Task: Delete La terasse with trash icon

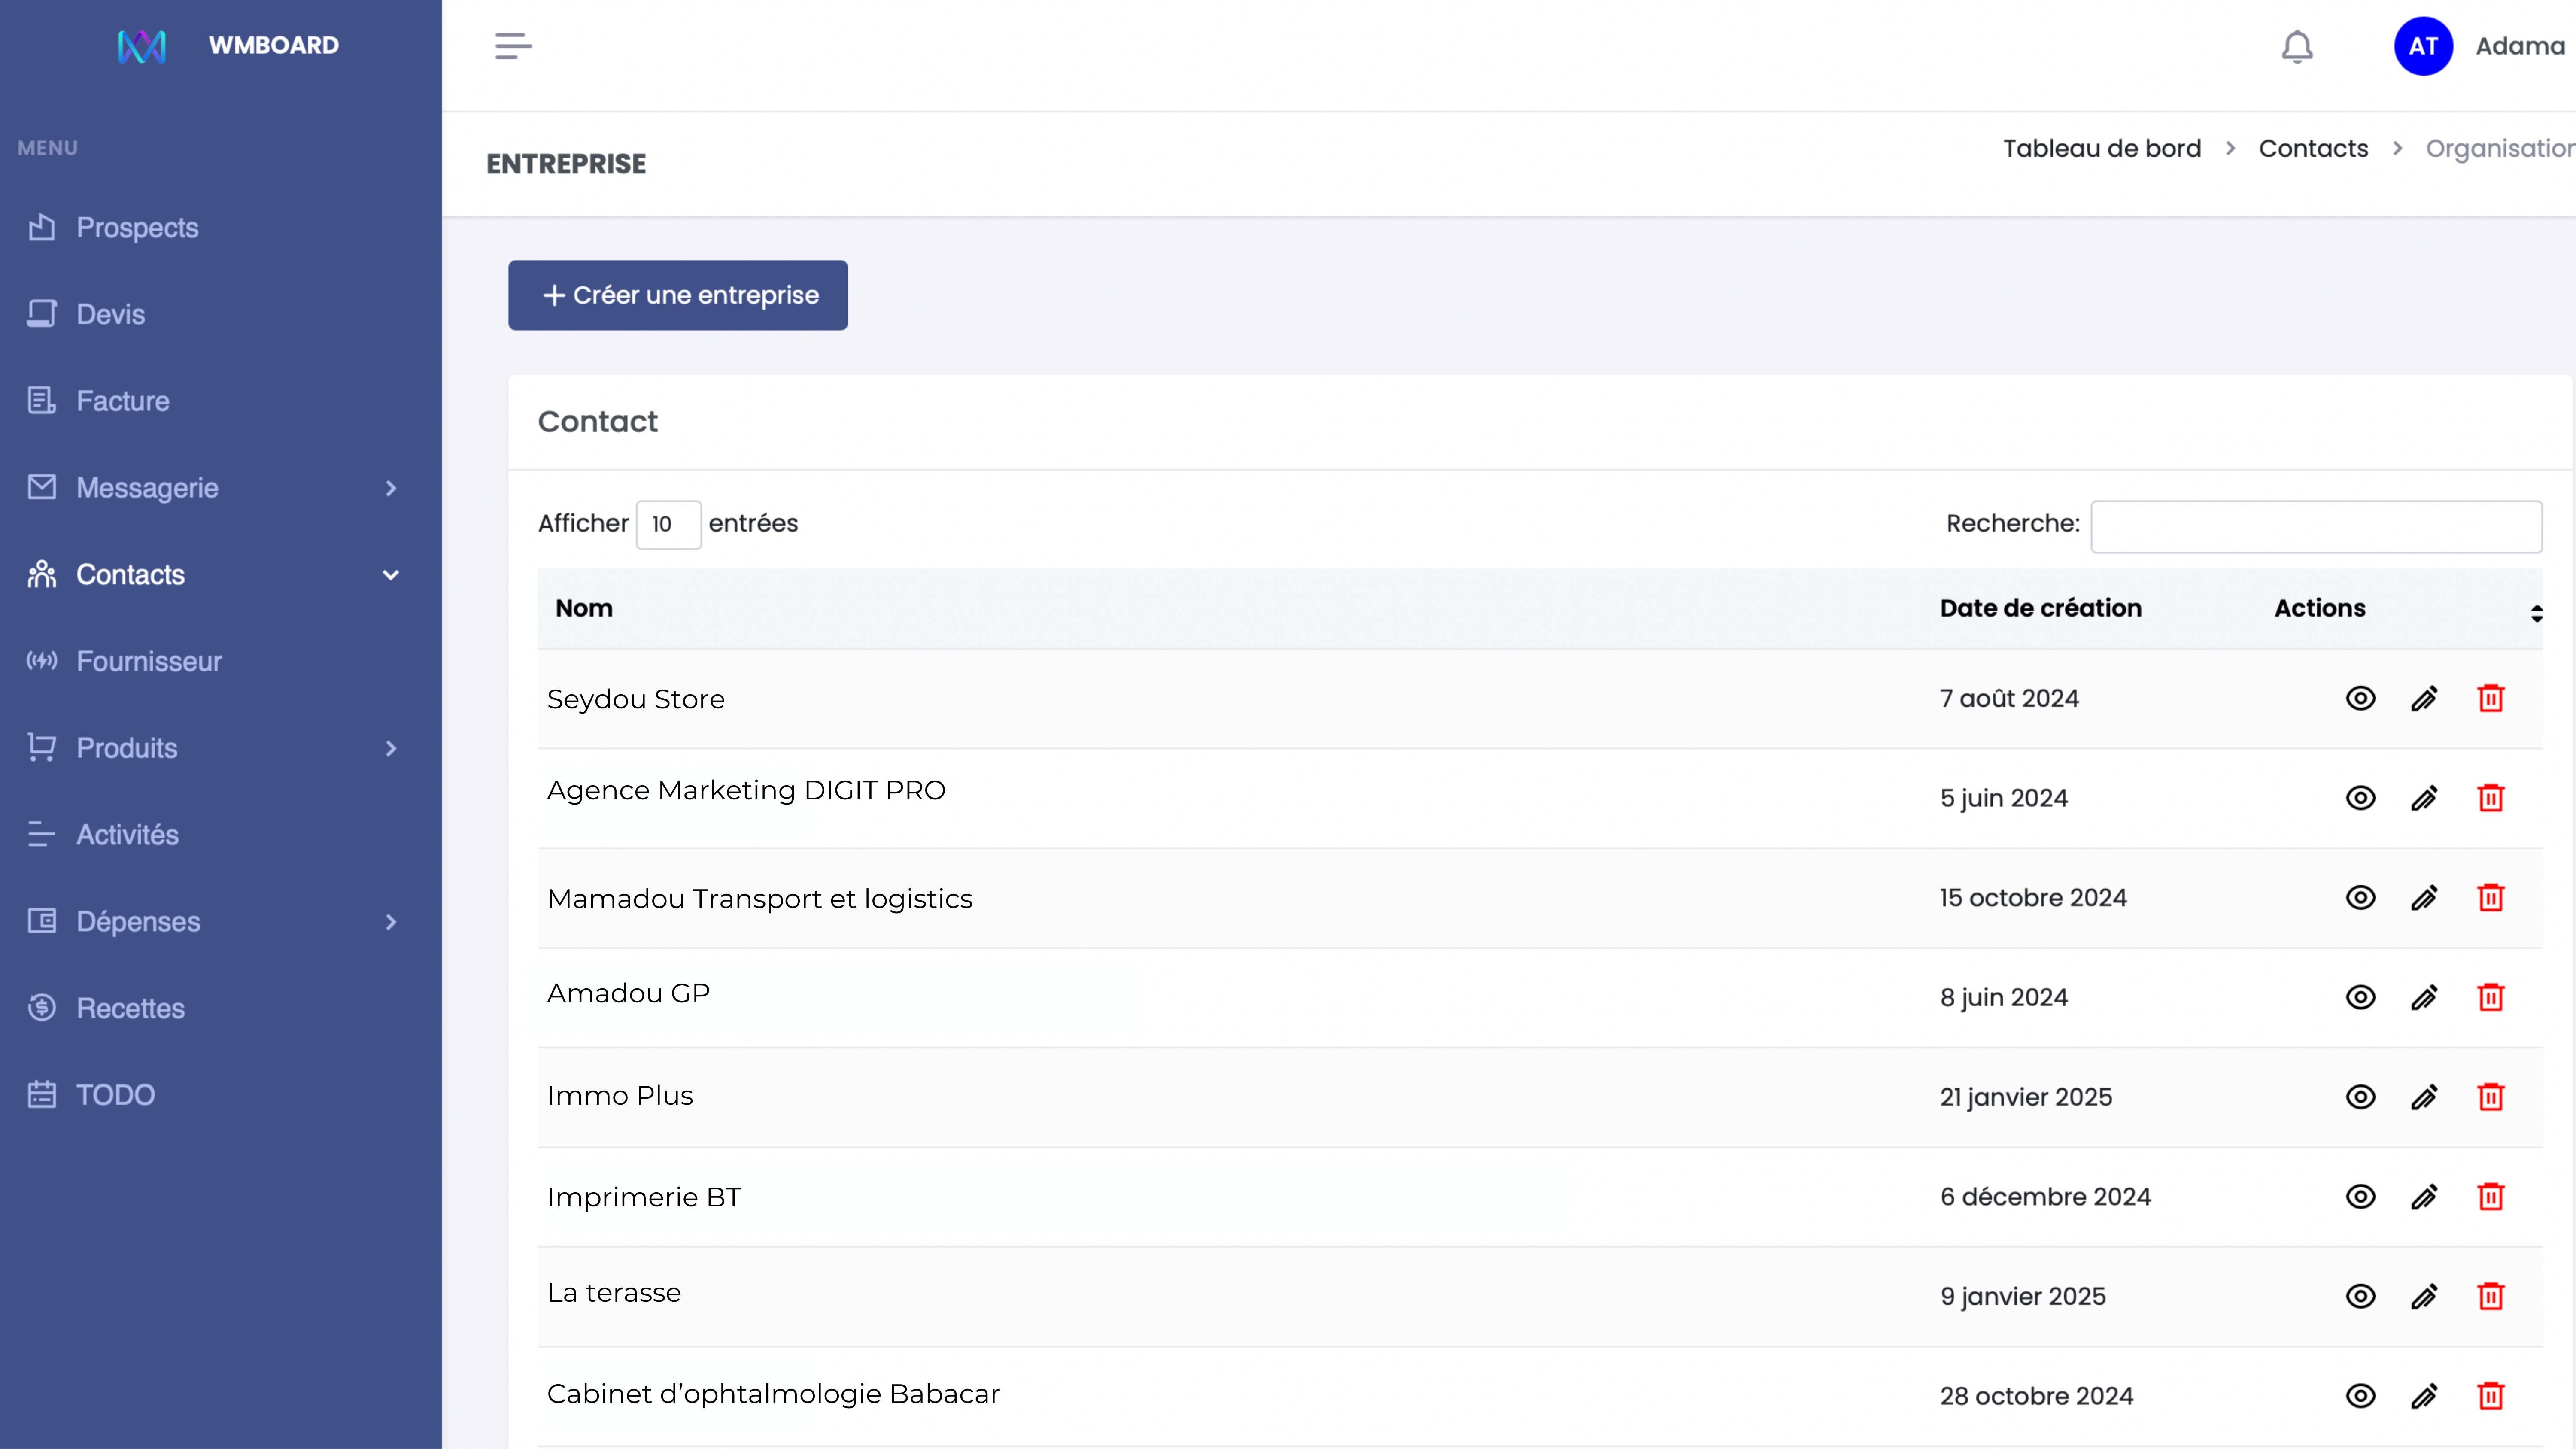Action: (2490, 1296)
